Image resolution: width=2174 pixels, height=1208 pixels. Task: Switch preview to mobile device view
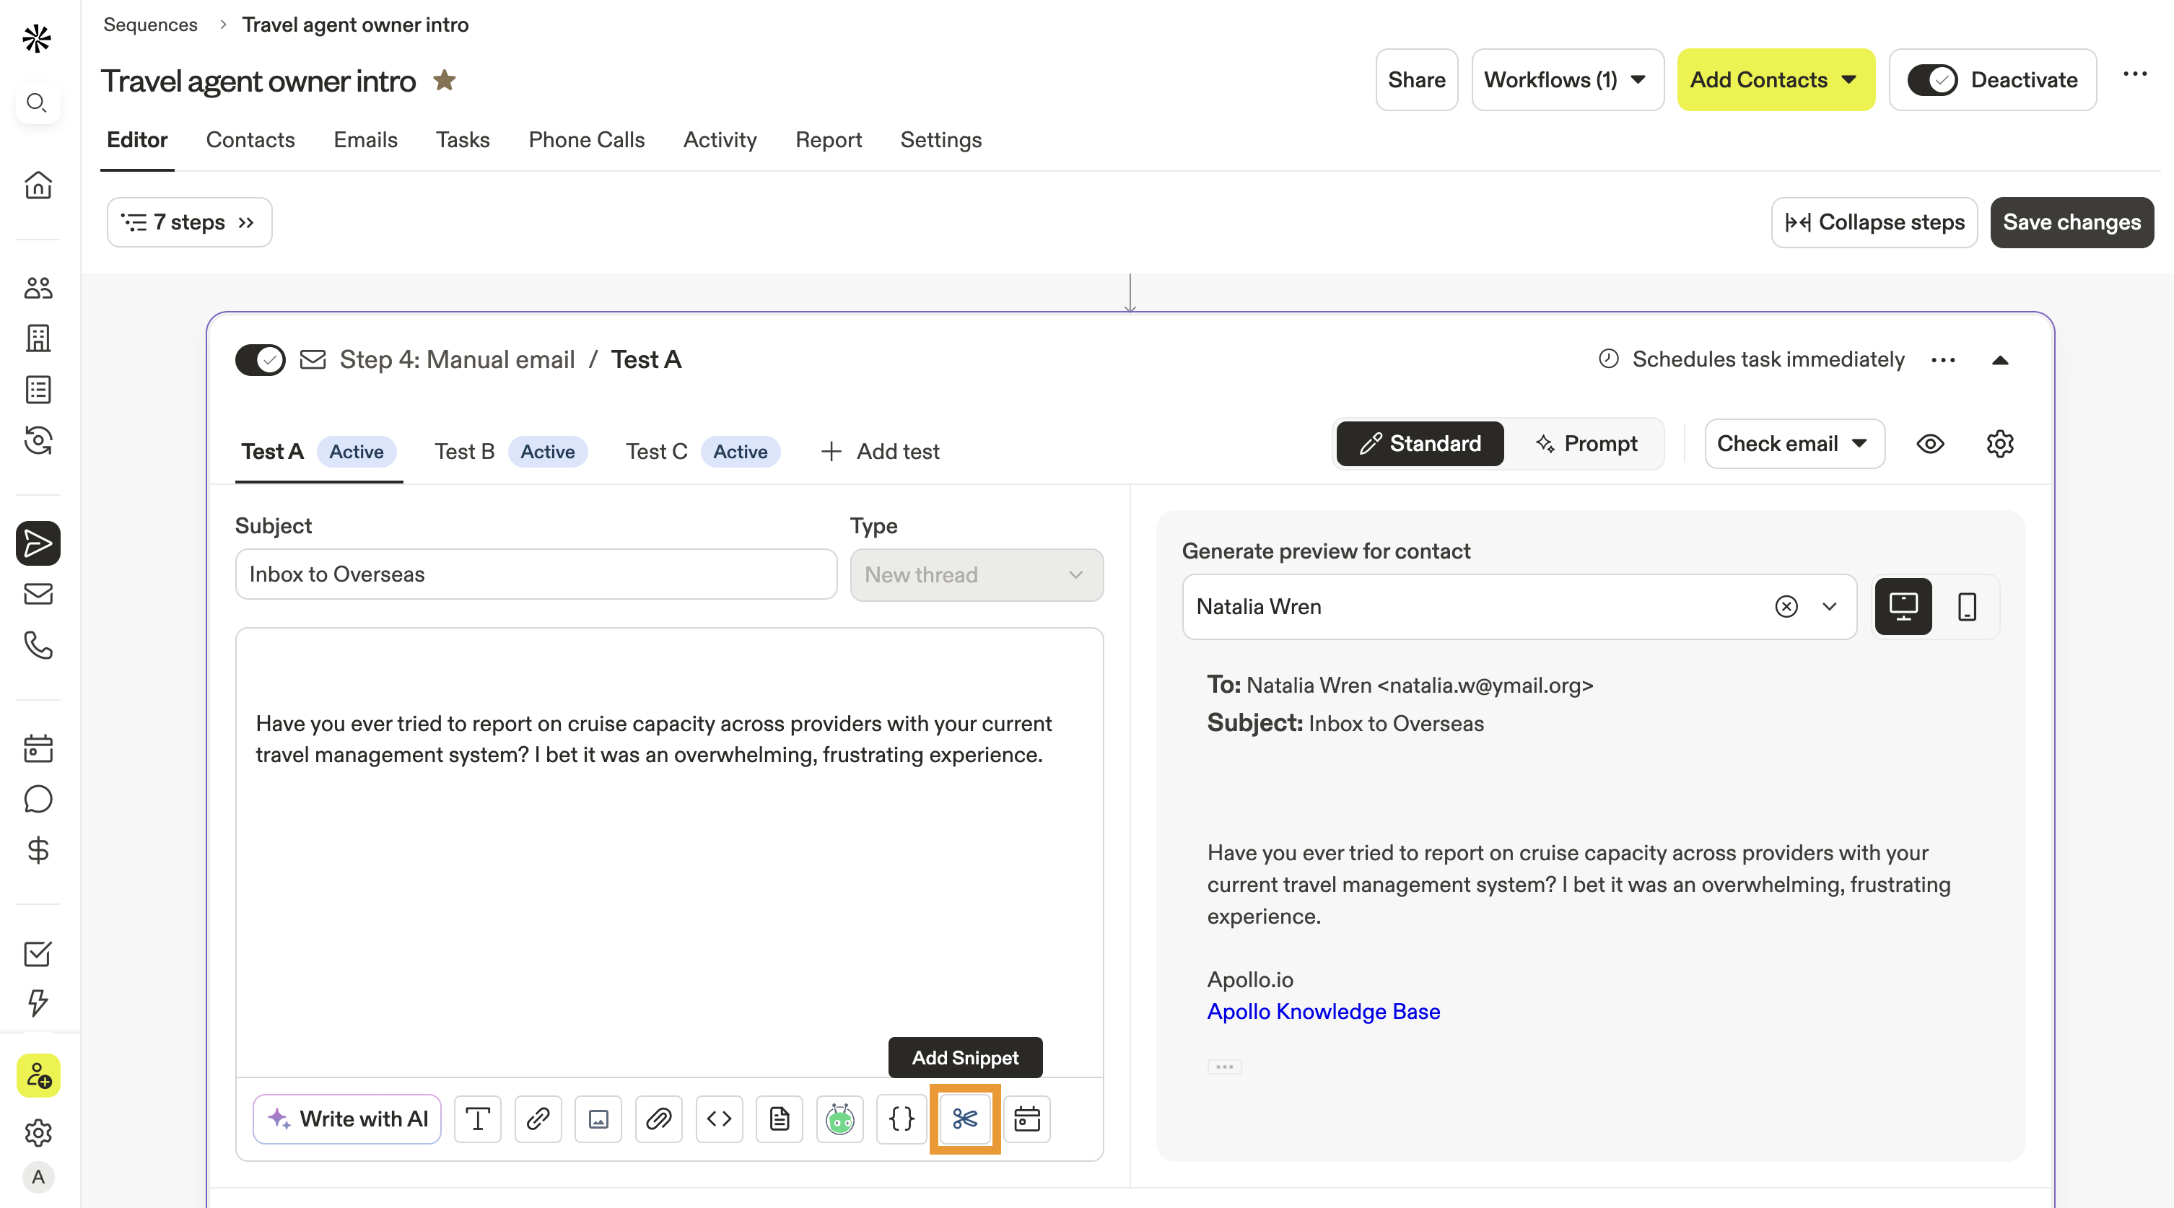point(1966,607)
